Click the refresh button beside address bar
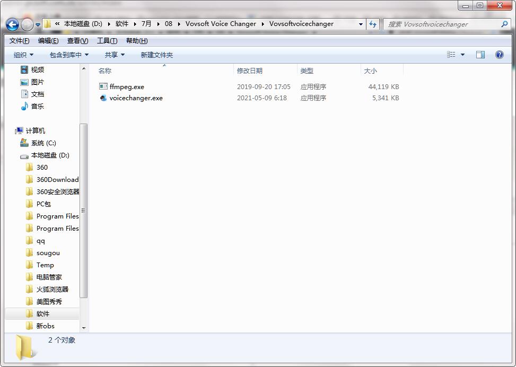The width and height of the screenshot is (516, 367). tap(372, 24)
